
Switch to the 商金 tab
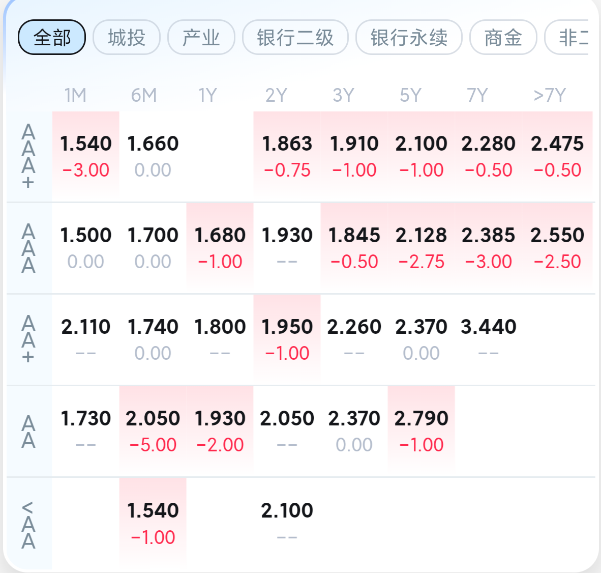[x=503, y=37]
